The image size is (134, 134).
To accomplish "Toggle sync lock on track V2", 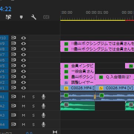I will (x=14, y=82).
